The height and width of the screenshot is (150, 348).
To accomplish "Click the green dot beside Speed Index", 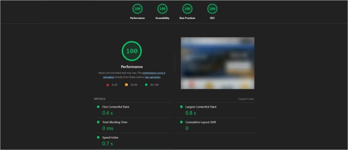I will tap(98, 137).
